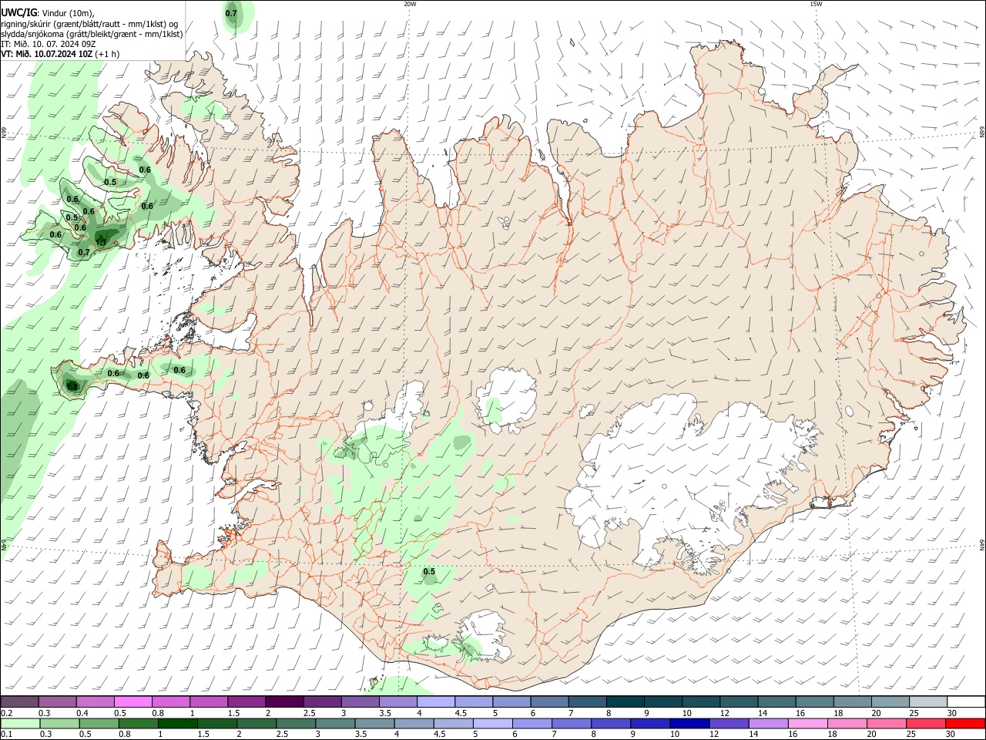Pick the 0.5–0.8 medium green swatch in lower legend row
The image size is (986, 740).
[99, 723]
